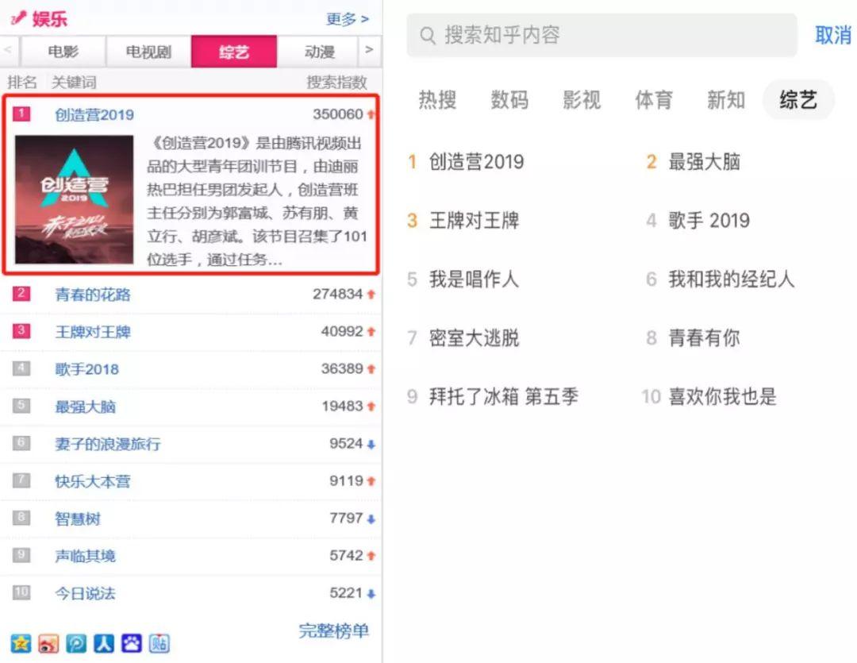The image size is (857, 663).
Task: Tap Zhihu hot search 密室大逃脱
Action: coord(474,337)
